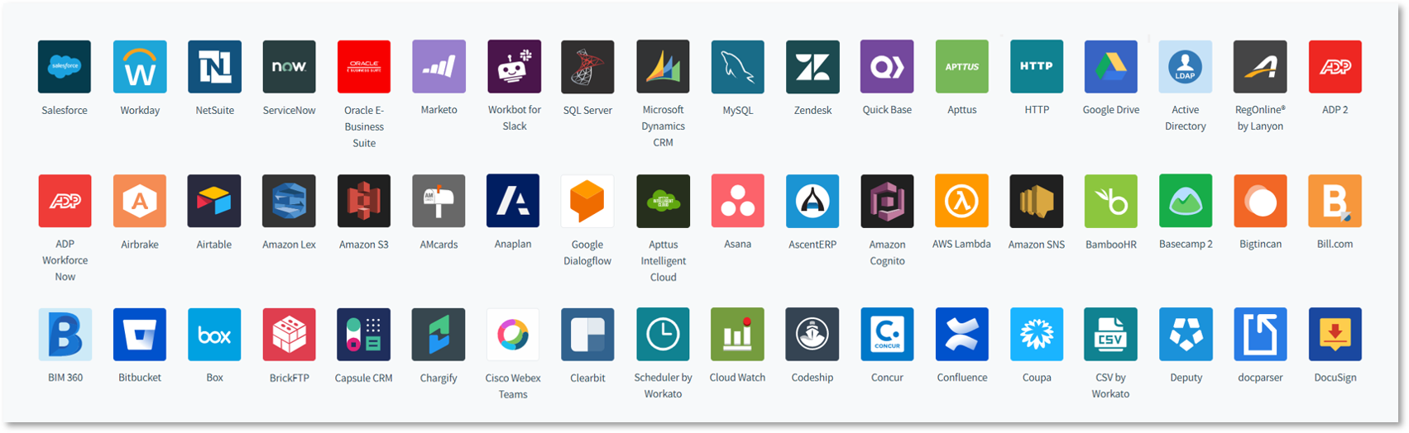Open the Cisco Webex Teams icon
1409x433 pixels.
(514, 335)
